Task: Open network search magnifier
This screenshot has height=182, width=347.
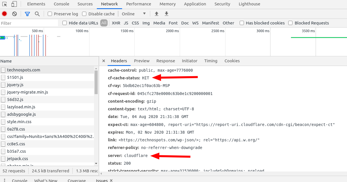Action: [37, 14]
